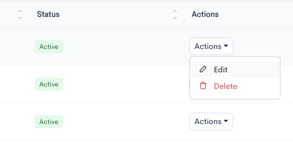Open the third row's Actions dropdown
Screen dimensions: 293x144
coord(211,122)
